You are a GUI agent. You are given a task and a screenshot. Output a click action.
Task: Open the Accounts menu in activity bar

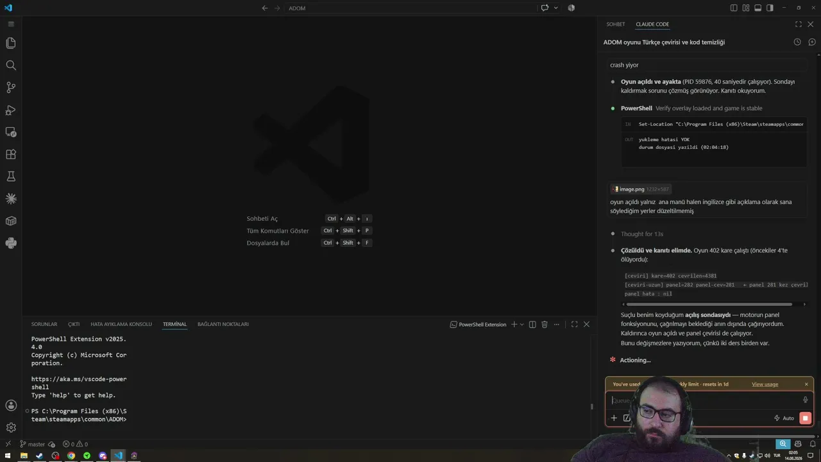(11, 406)
